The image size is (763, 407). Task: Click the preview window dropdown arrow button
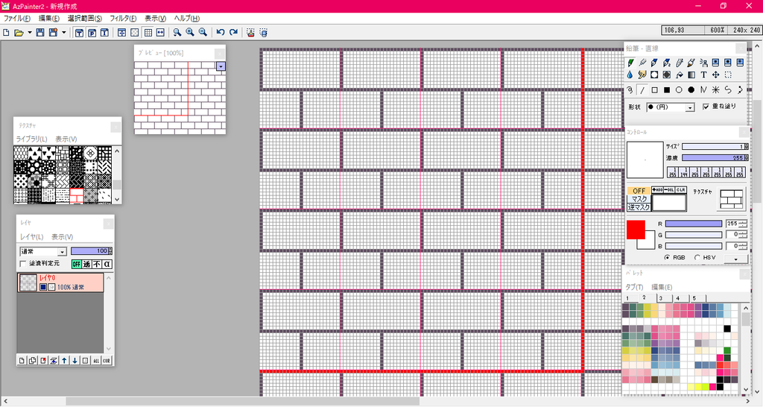click(x=221, y=66)
